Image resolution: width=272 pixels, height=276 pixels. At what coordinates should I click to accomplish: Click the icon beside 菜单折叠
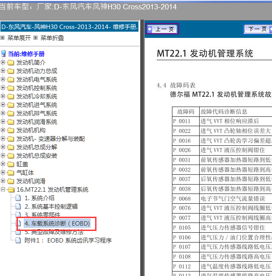pos(35,37)
